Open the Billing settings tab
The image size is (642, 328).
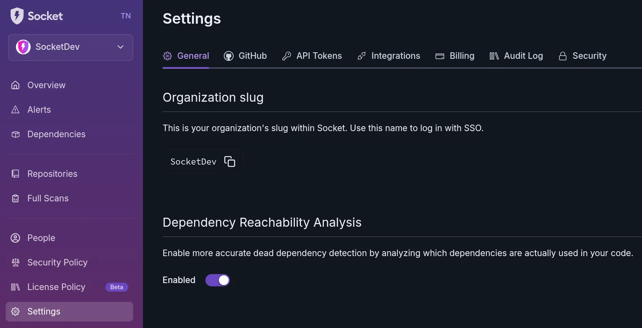click(x=455, y=56)
